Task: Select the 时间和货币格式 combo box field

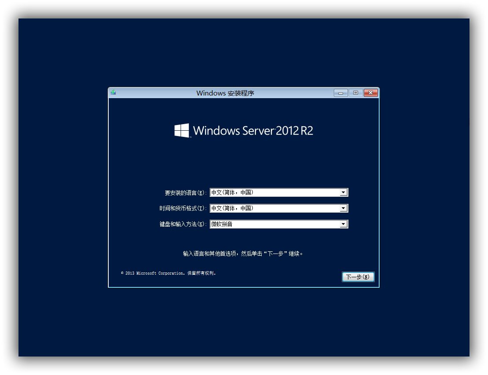Action: [x=279, y=208]
